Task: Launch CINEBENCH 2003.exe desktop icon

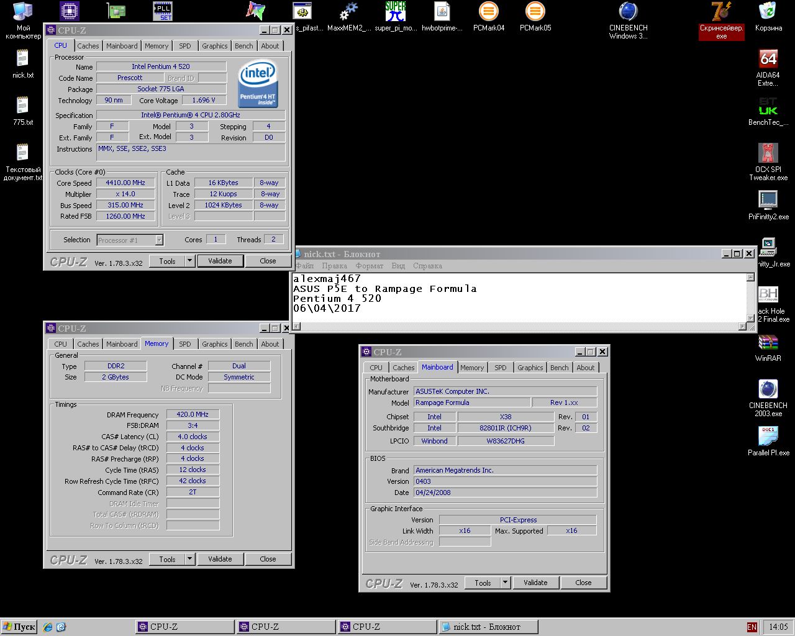Action: pyautogui.click(x=768, y=397)
